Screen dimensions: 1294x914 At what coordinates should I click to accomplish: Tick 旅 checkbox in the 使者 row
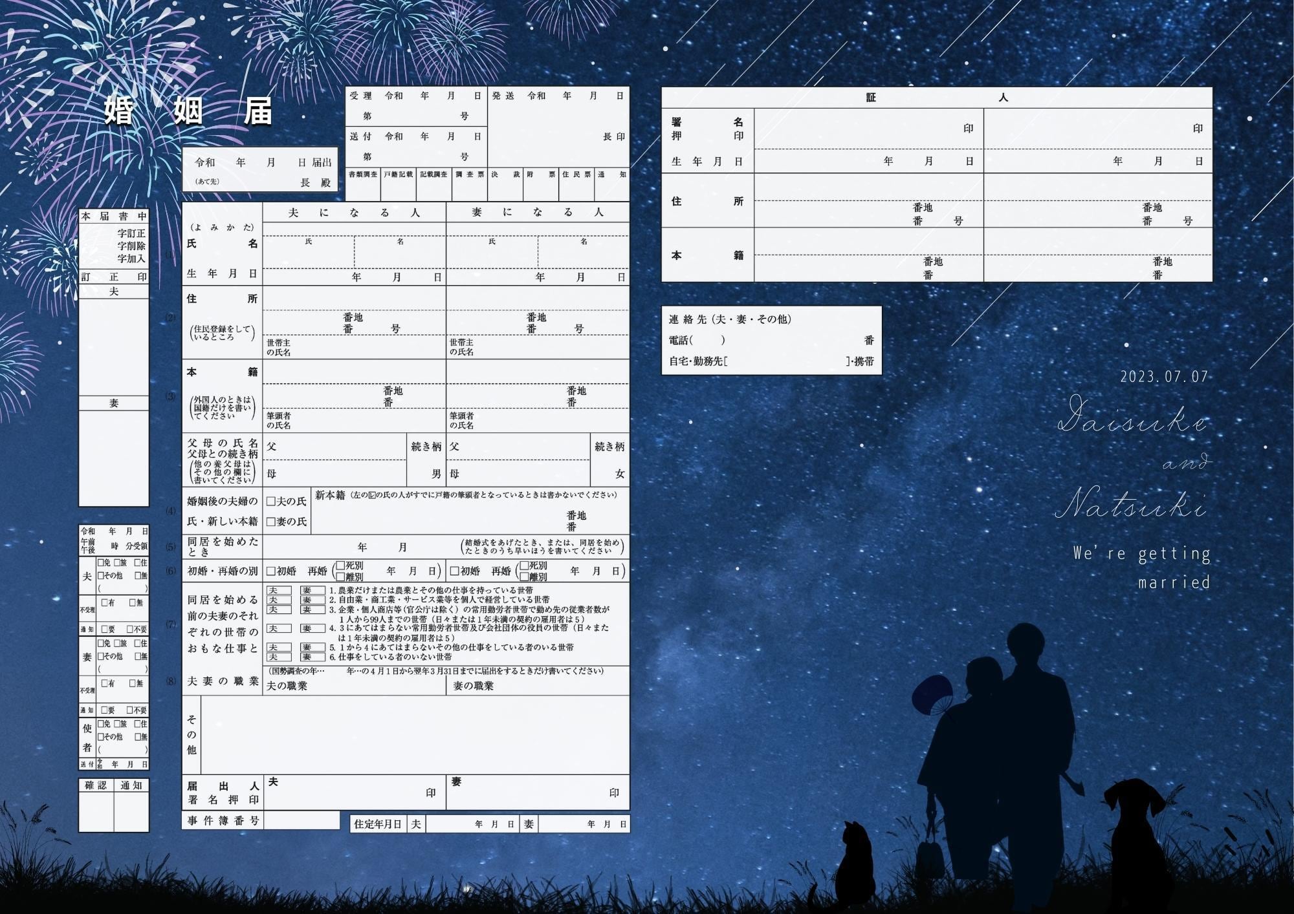coord(117,724)
